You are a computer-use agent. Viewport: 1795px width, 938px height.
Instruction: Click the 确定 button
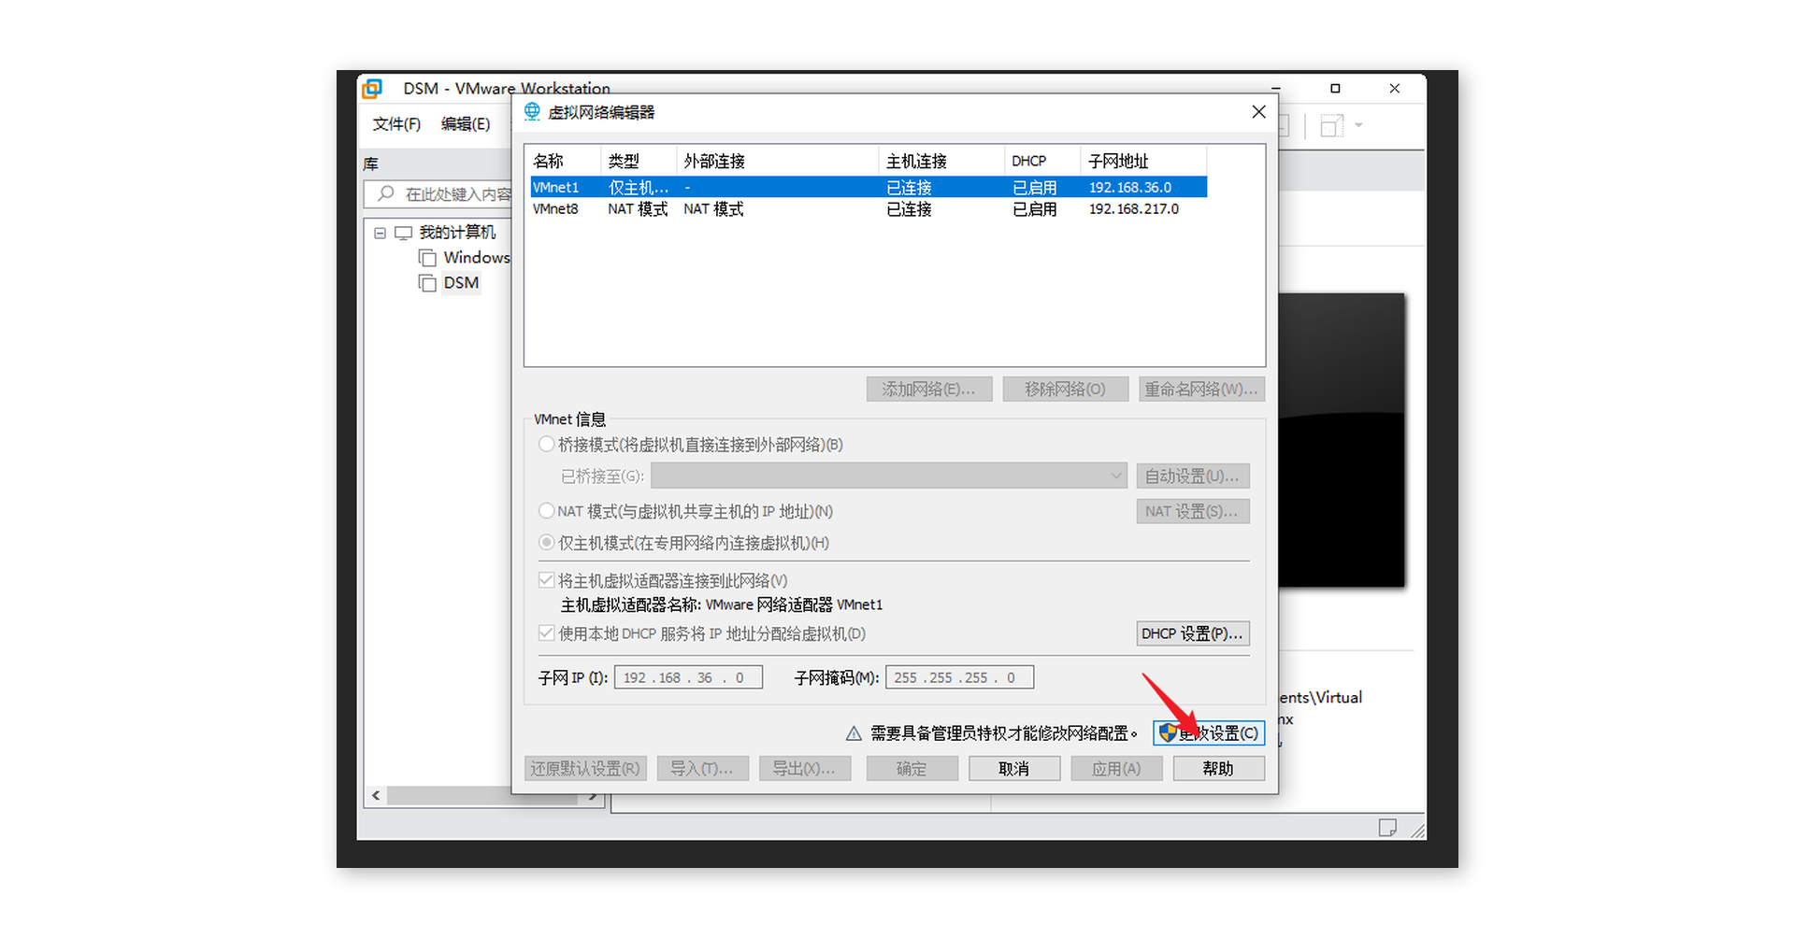point(912,769)
